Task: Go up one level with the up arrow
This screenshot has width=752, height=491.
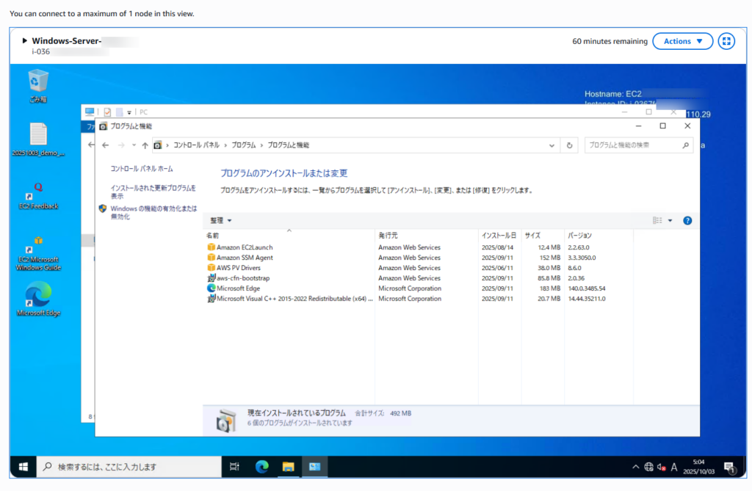Action: pyautogui.click(x=145, y=145)
